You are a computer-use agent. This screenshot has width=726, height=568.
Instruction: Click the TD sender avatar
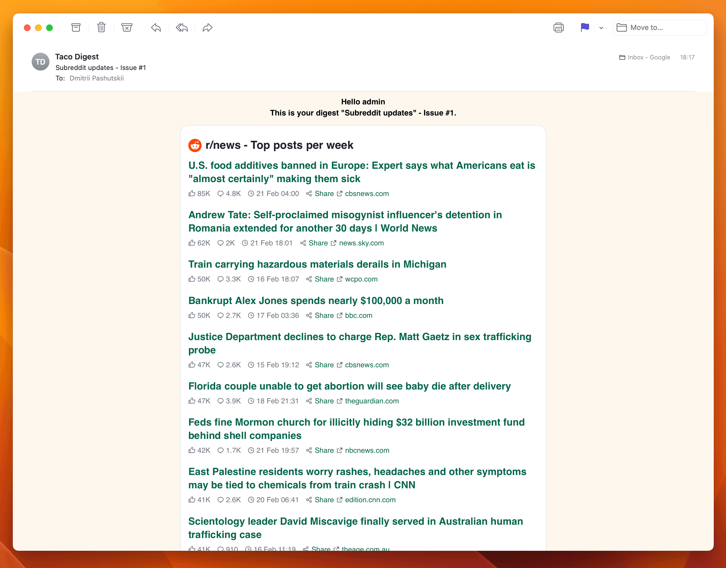pyautogui.click(x=40, y=62)
